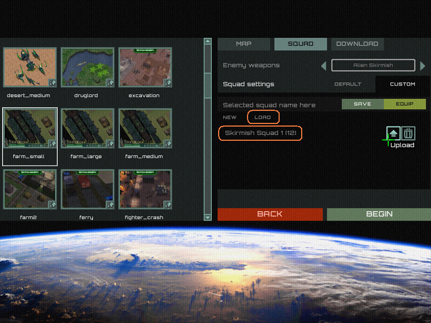
Task: Click the Squad settings label
Action: tap(249, 84)
